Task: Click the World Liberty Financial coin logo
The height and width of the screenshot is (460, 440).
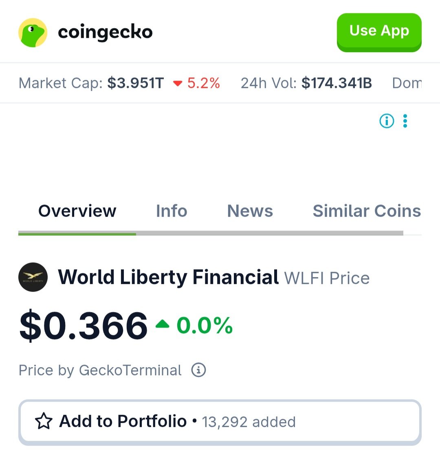Action: pos(33,277)
